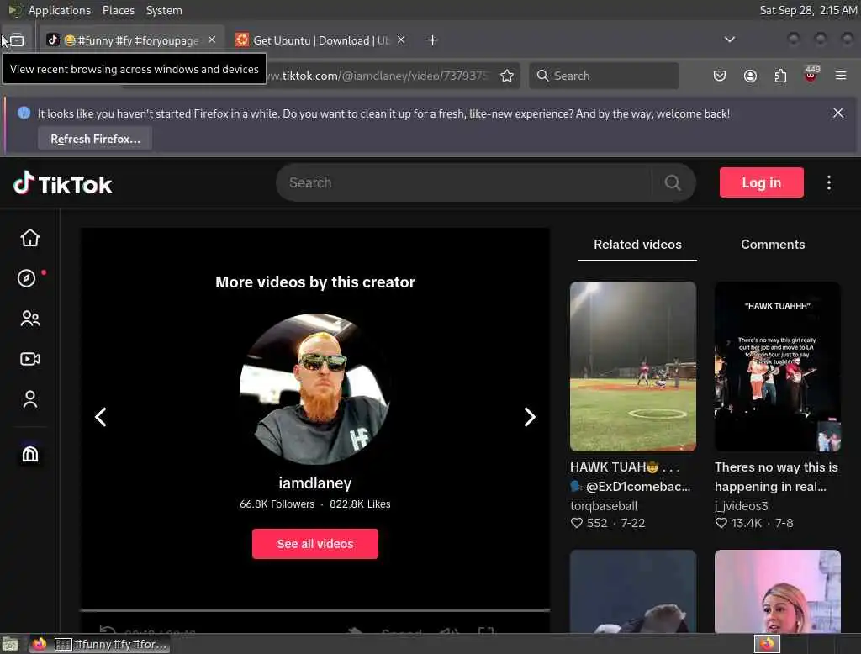861x654 pixels.
Task: Click the heart icon beside 552 likes
Action: pyautogui.click(x=576, y=523)
